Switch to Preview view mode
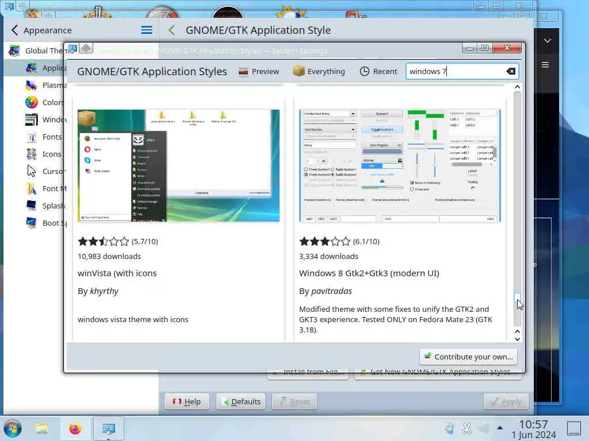This screenshot has height=441, width=589. 259,71
